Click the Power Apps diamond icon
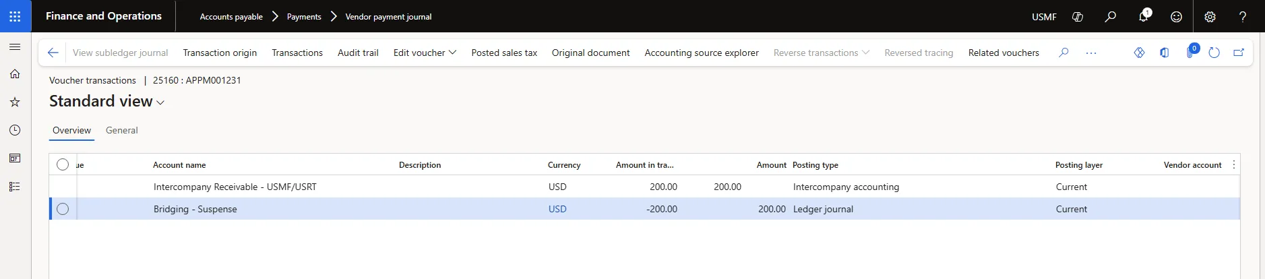Image resolution: width=1265 pixels, height=279 pixels. (1139, 53)
